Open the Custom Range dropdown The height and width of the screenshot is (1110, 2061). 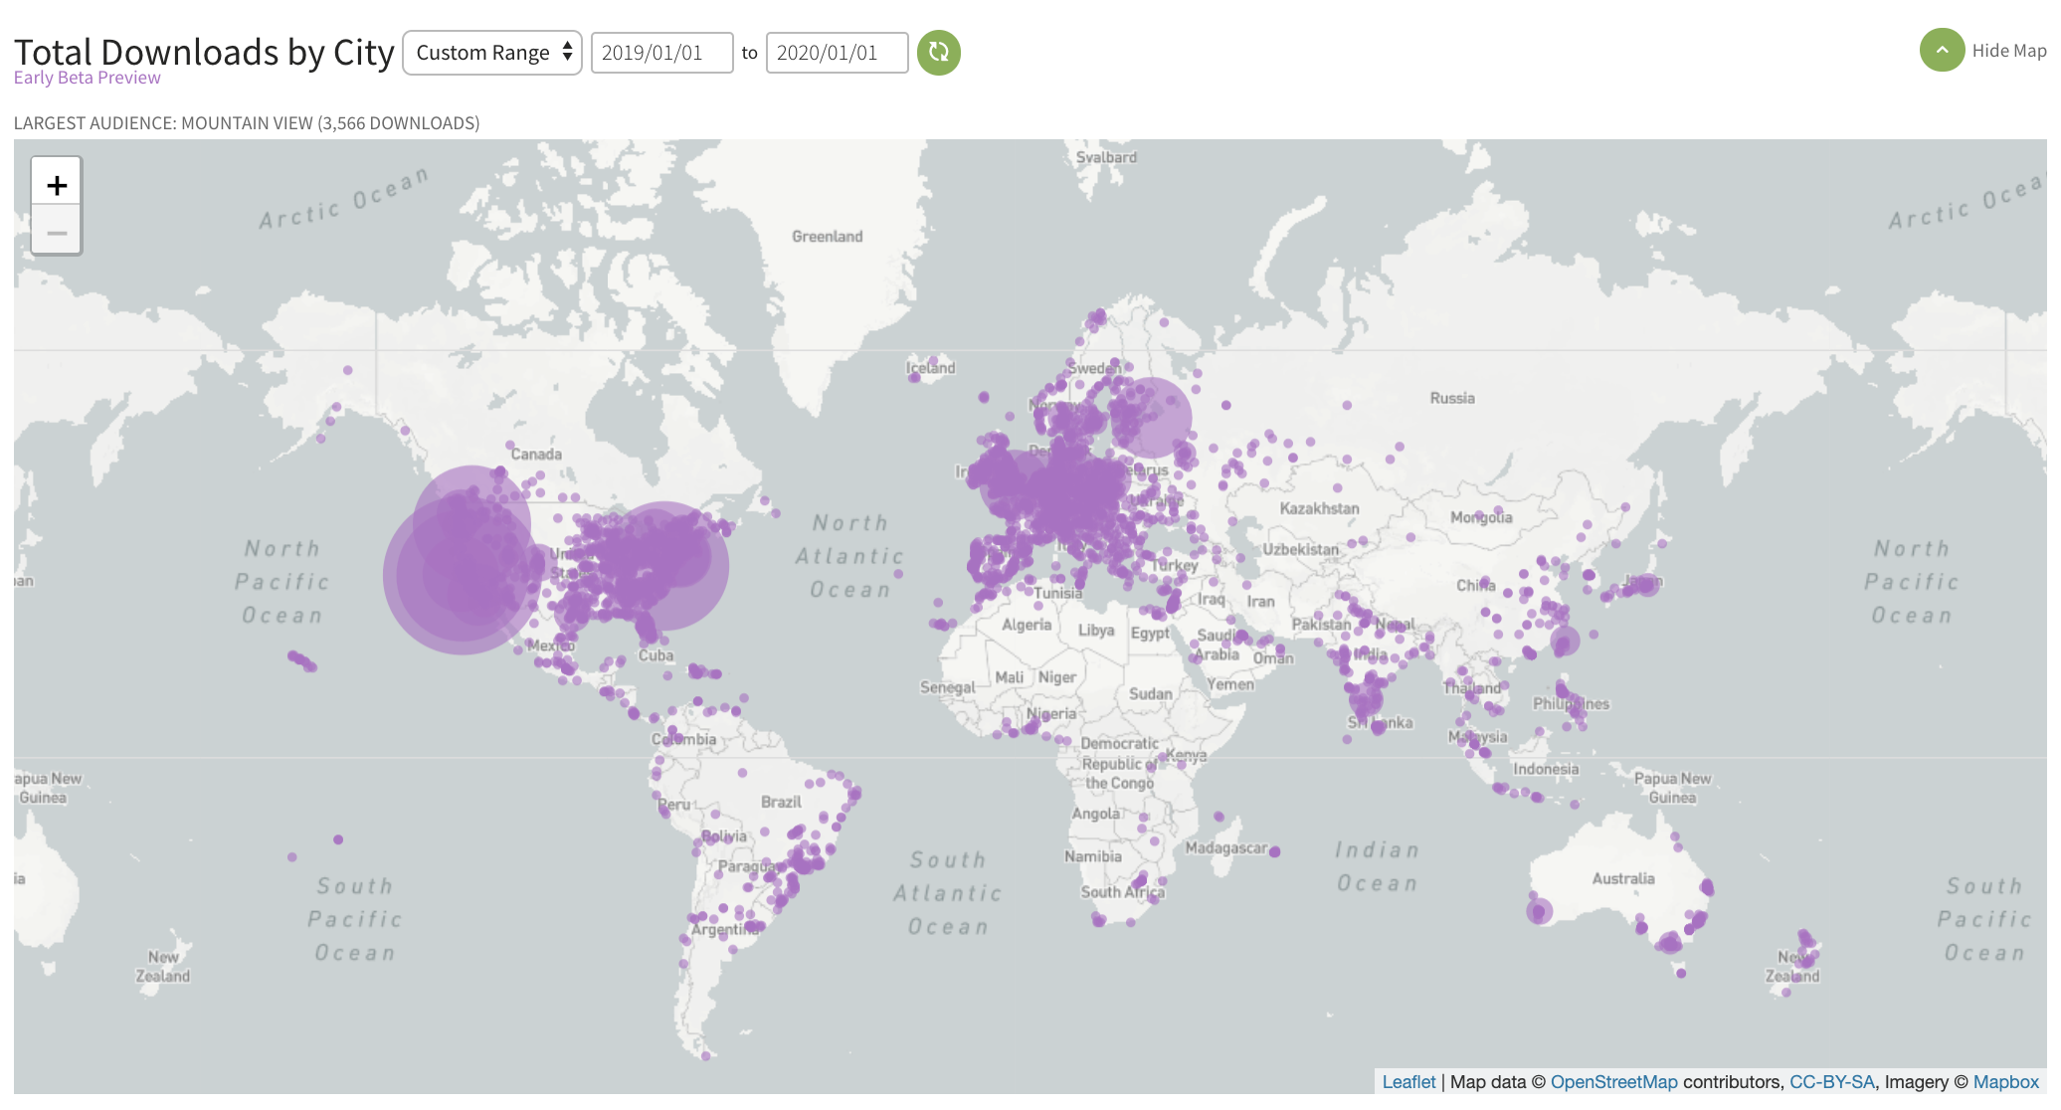(492, 53)
